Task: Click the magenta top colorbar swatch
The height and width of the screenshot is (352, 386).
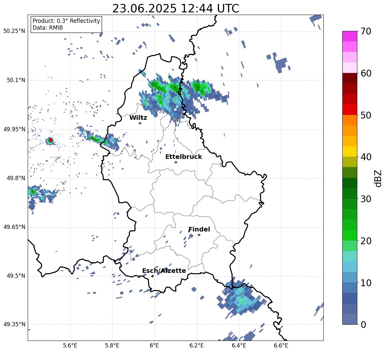Action: (350, 36)
